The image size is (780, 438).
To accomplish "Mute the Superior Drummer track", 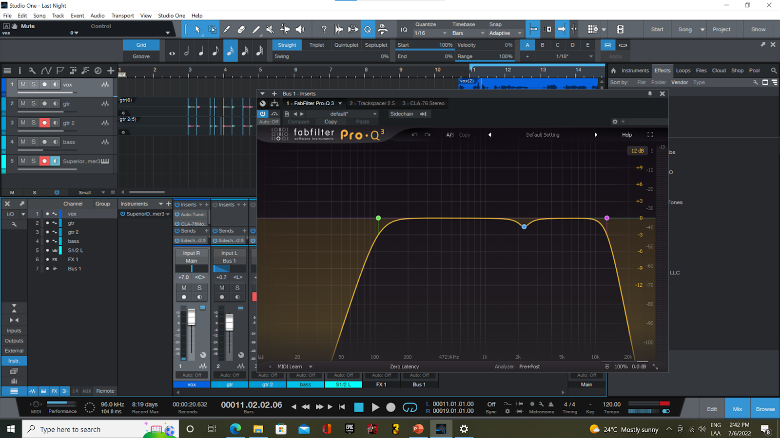I will (x=23, y=161).
